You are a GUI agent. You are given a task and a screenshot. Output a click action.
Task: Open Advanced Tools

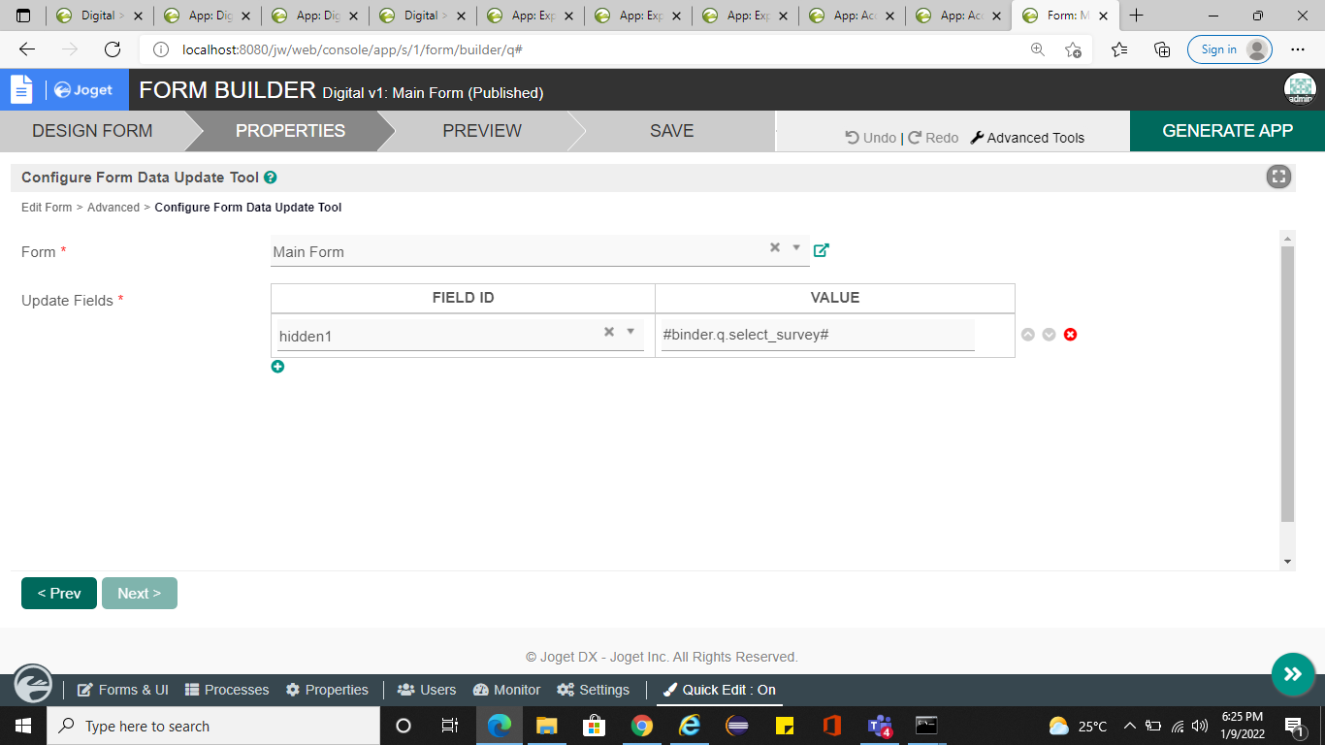(x=1027, y=138)
